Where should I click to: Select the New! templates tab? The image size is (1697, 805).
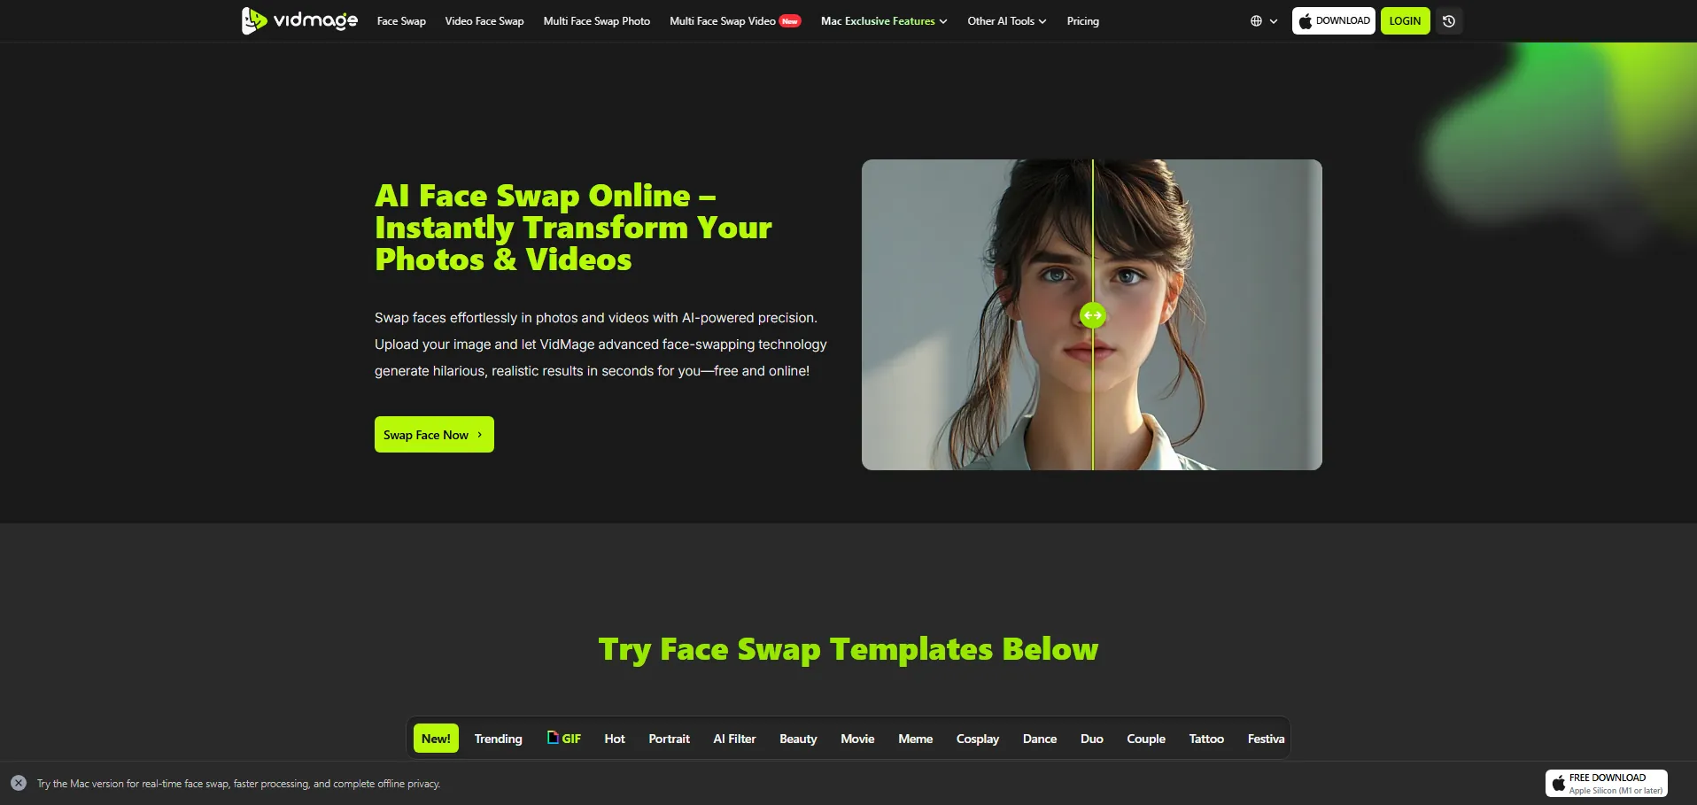tap(436, 739)
